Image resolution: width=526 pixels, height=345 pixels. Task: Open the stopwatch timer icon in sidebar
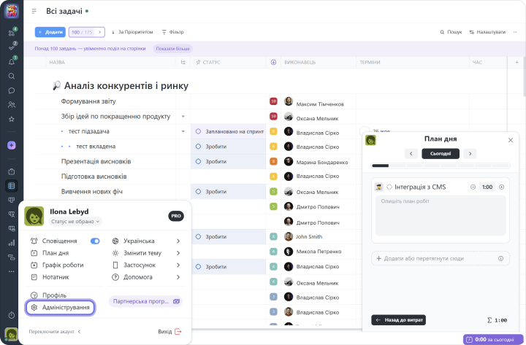click(x=11, y=314)
